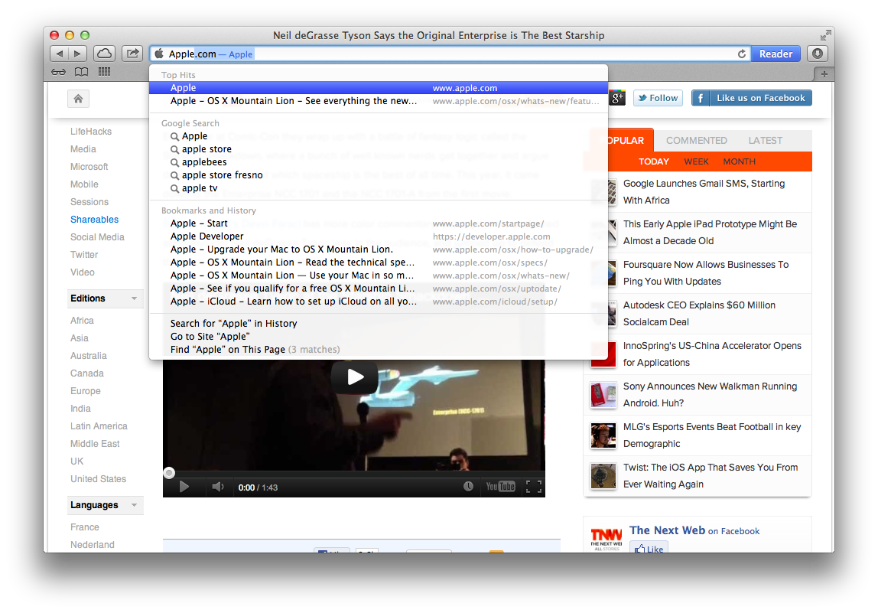878x613 pixels.
Task: Open Latin America edition link
Action: point(99,426)
